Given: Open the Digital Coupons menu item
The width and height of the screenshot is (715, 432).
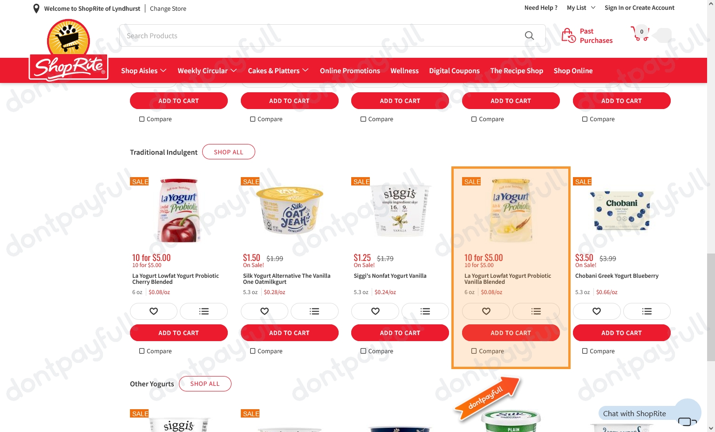Looking at the screenshot, I should click(454, 71).
